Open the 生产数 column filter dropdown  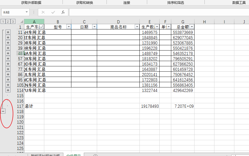[x=157, y=27]
